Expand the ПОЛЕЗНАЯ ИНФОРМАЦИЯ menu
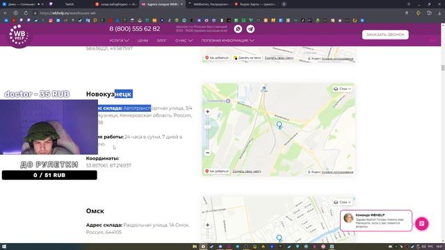This screenshot has height=250, width=445. click(x=227, y=40)
